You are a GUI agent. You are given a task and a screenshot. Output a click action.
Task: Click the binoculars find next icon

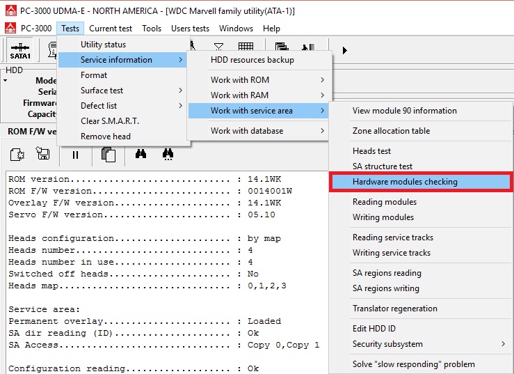(168, 154)
